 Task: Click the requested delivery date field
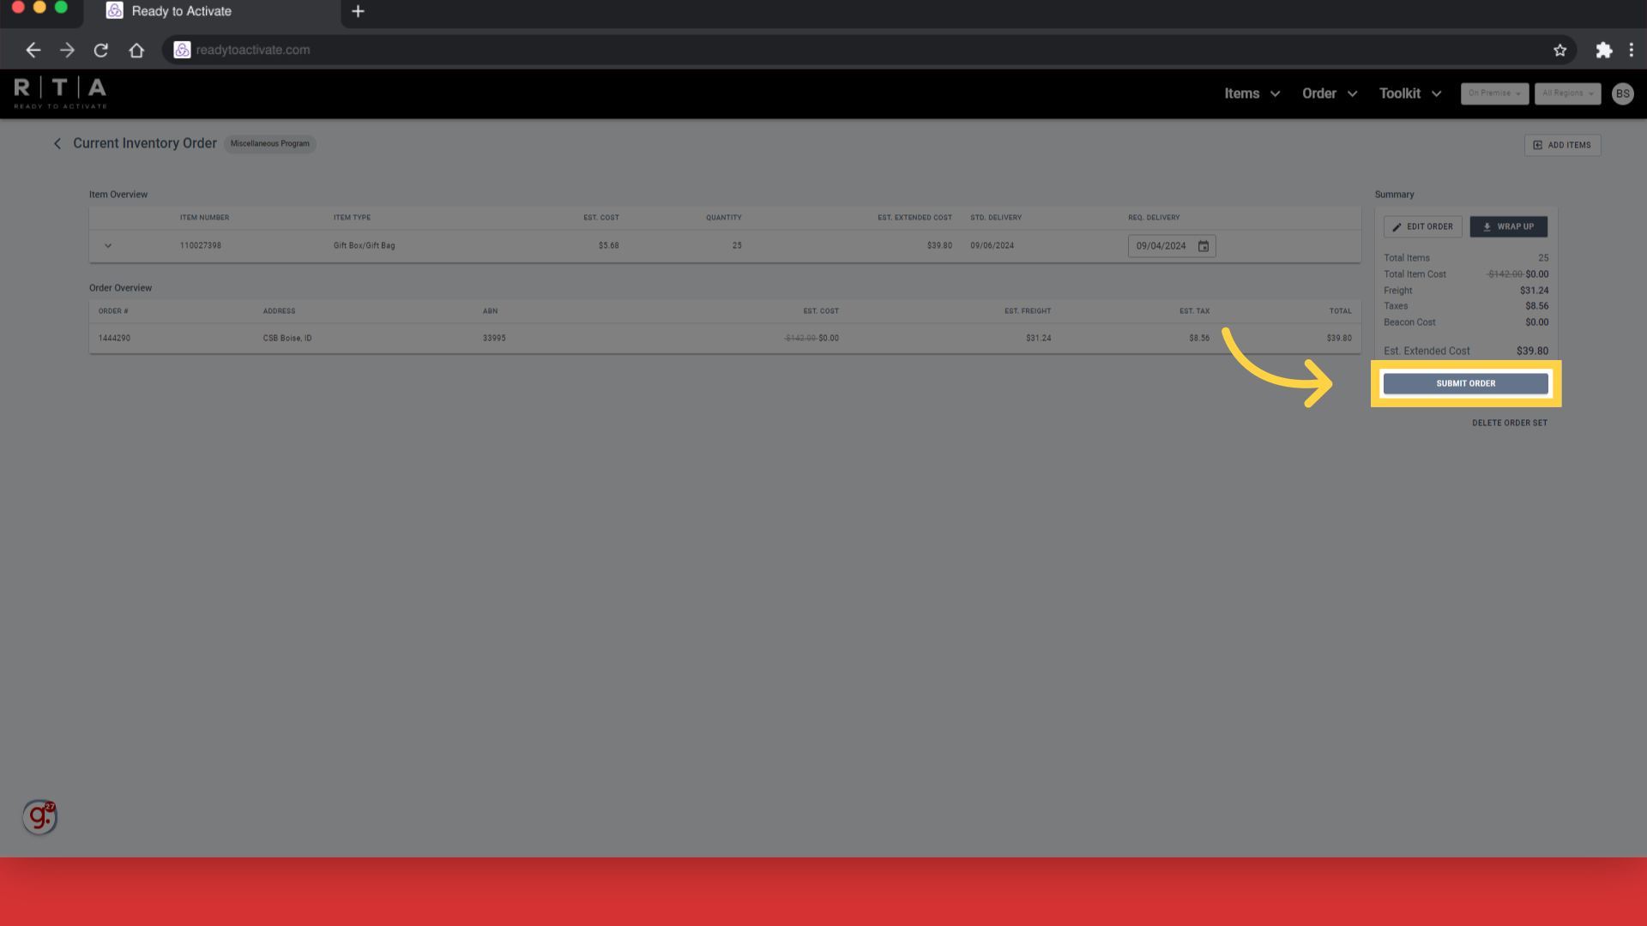[x=1161, y=246]
